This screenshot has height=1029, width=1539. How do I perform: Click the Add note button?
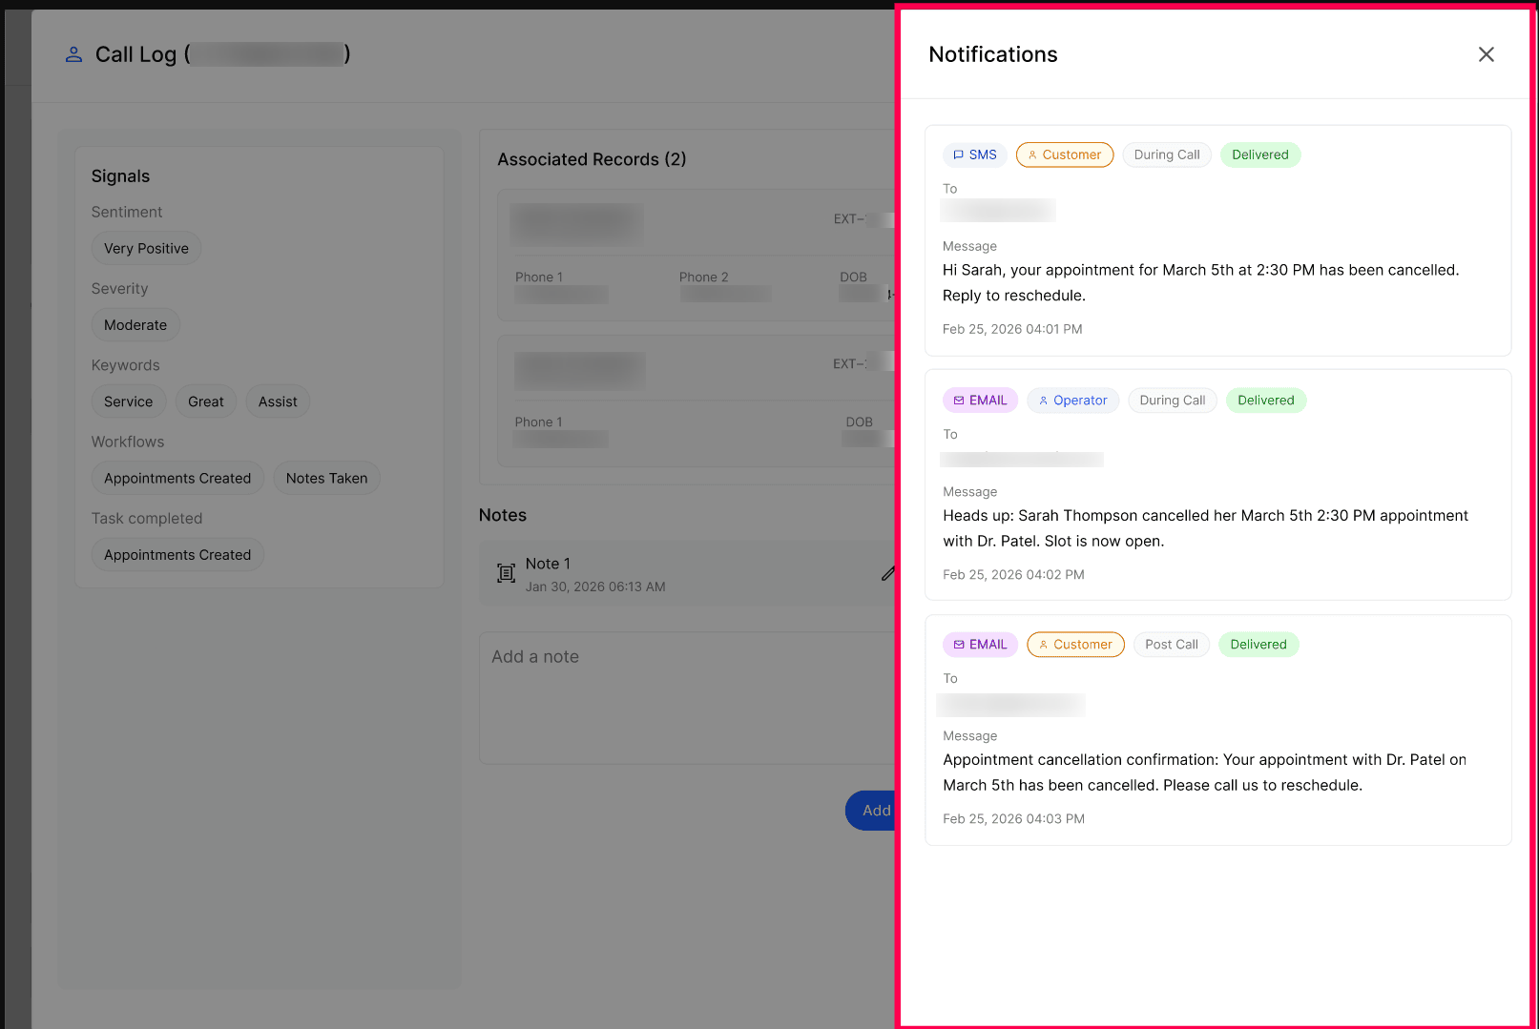tap(871, 811)
